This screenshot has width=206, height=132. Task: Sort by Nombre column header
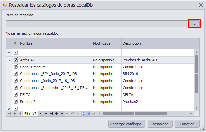(55, 43)
